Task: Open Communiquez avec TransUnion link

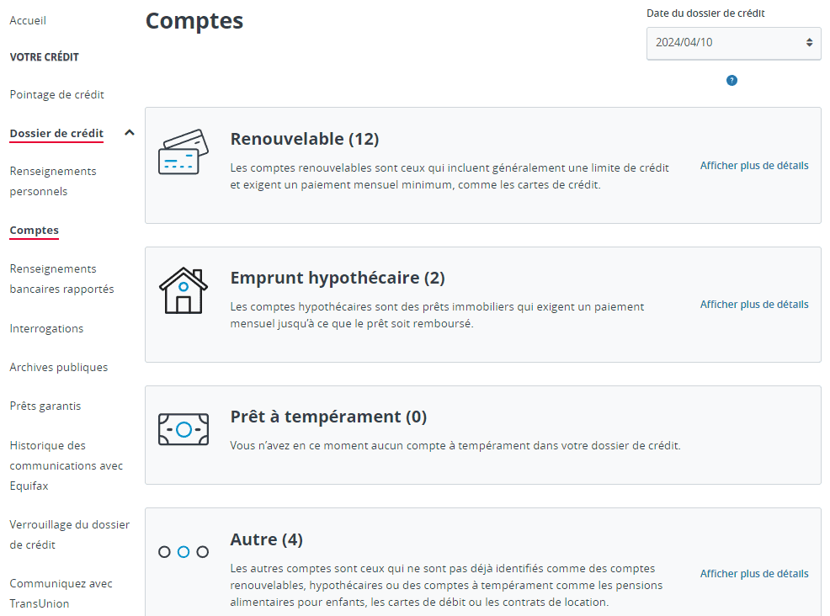Action: point(61,593)
